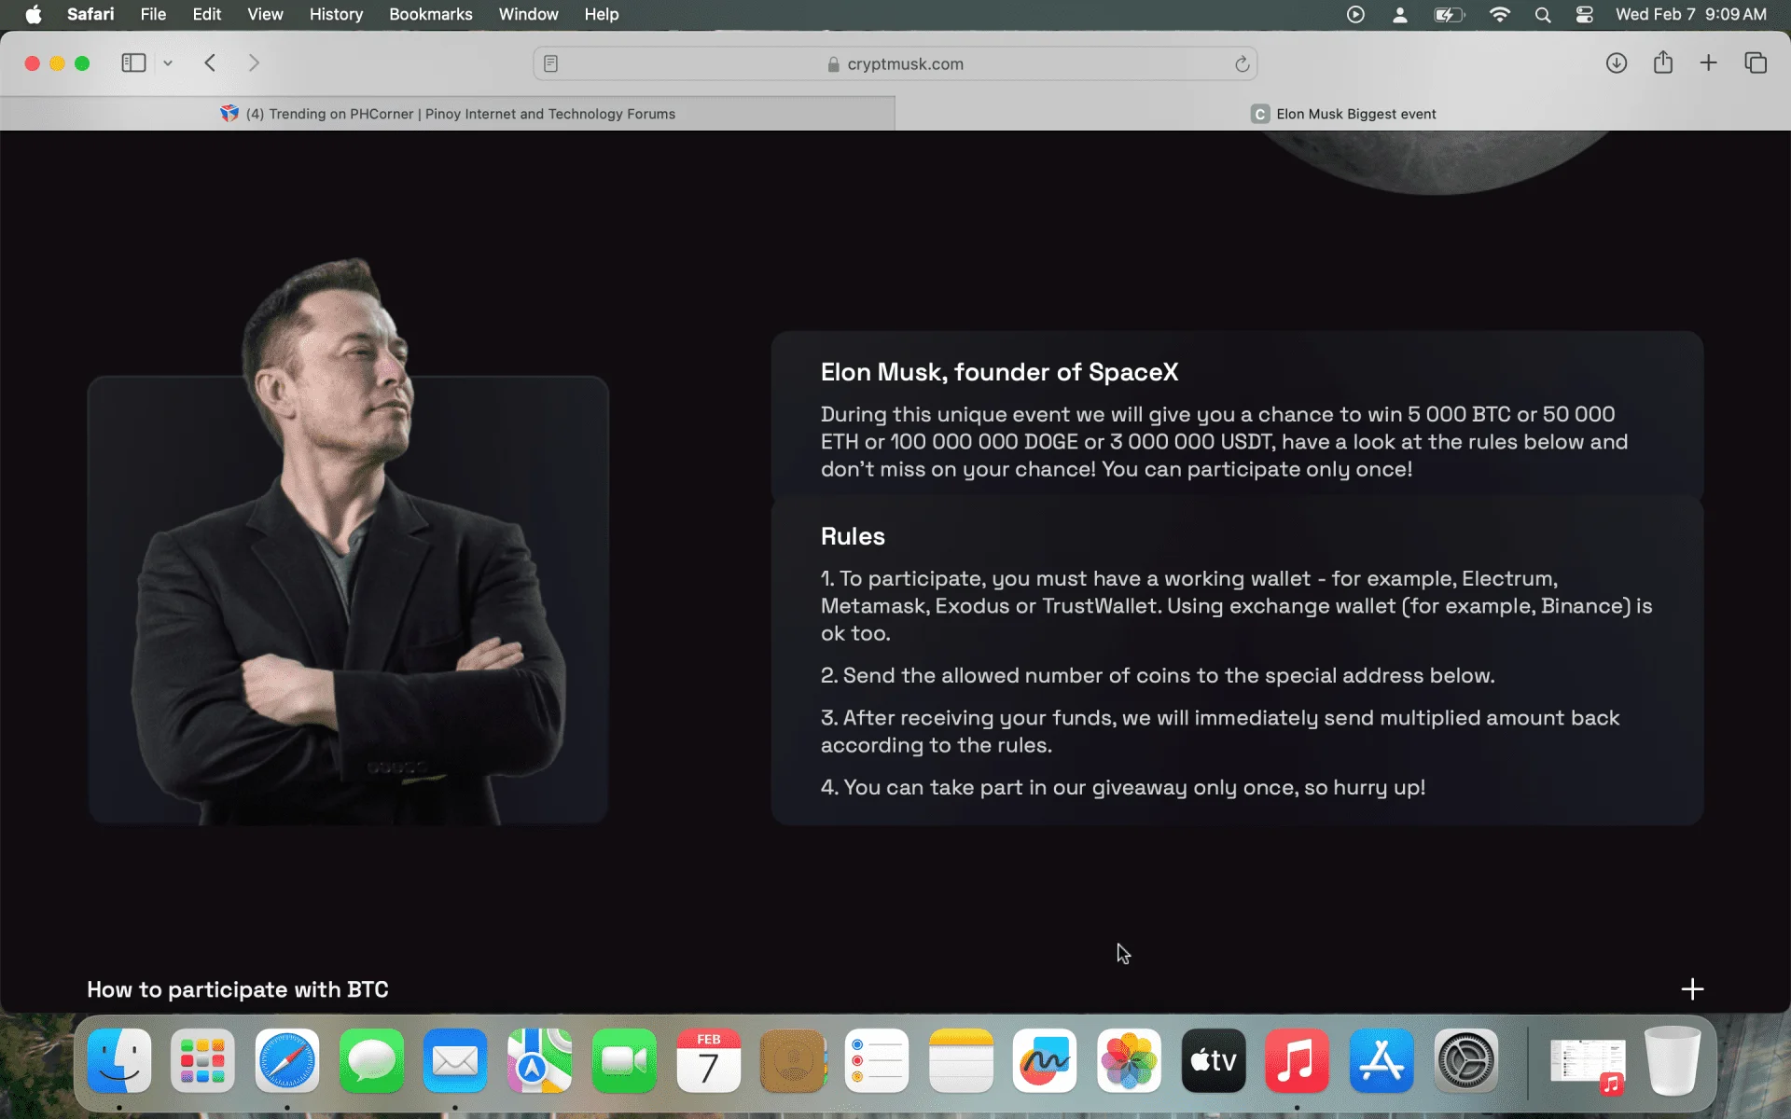Open Trash from the Dock
The height and width of the screenshot is (1119, 1791).
click(x=1673, y=1060)
